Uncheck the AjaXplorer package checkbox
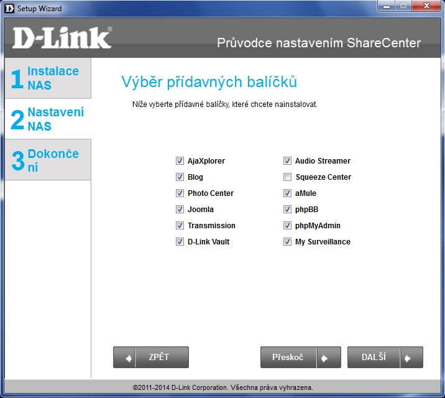Viewport: 445px width, 398px height. click(x=180, y=161)
